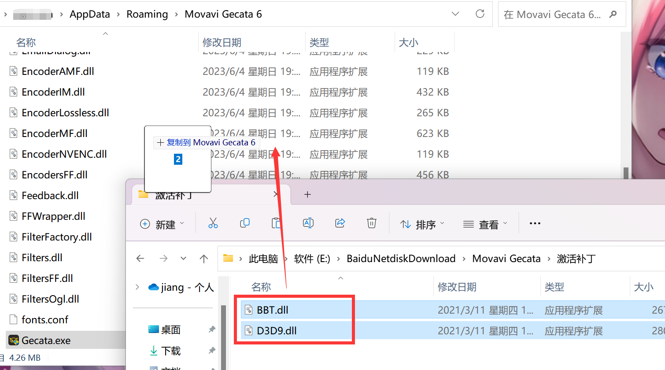Add a new tab in Explorer

click(307, 194)
